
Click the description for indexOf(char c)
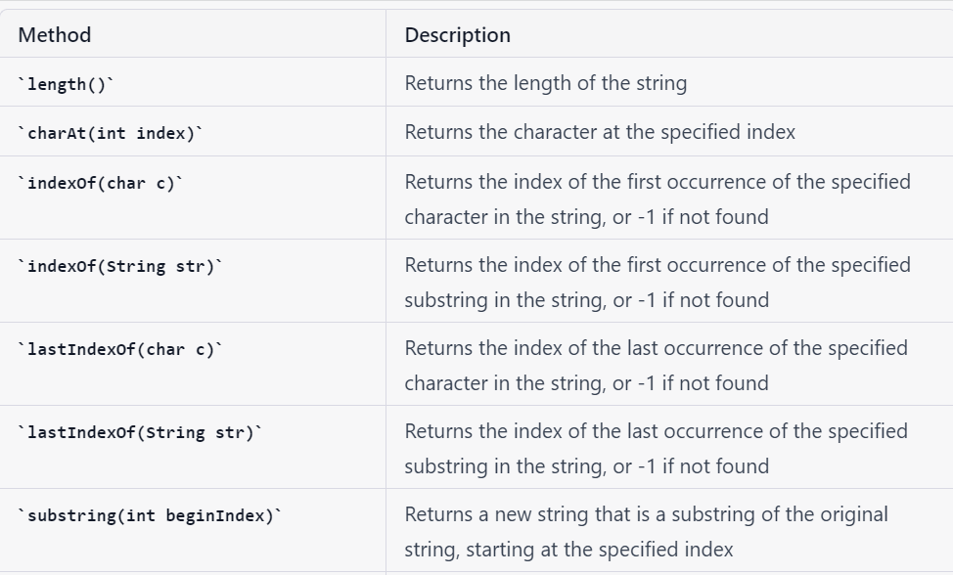(658, 199)
